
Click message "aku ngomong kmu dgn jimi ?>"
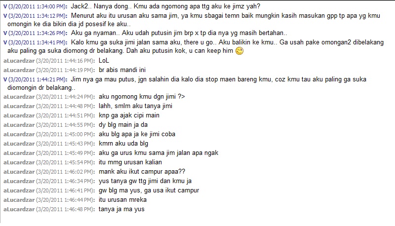142,97
